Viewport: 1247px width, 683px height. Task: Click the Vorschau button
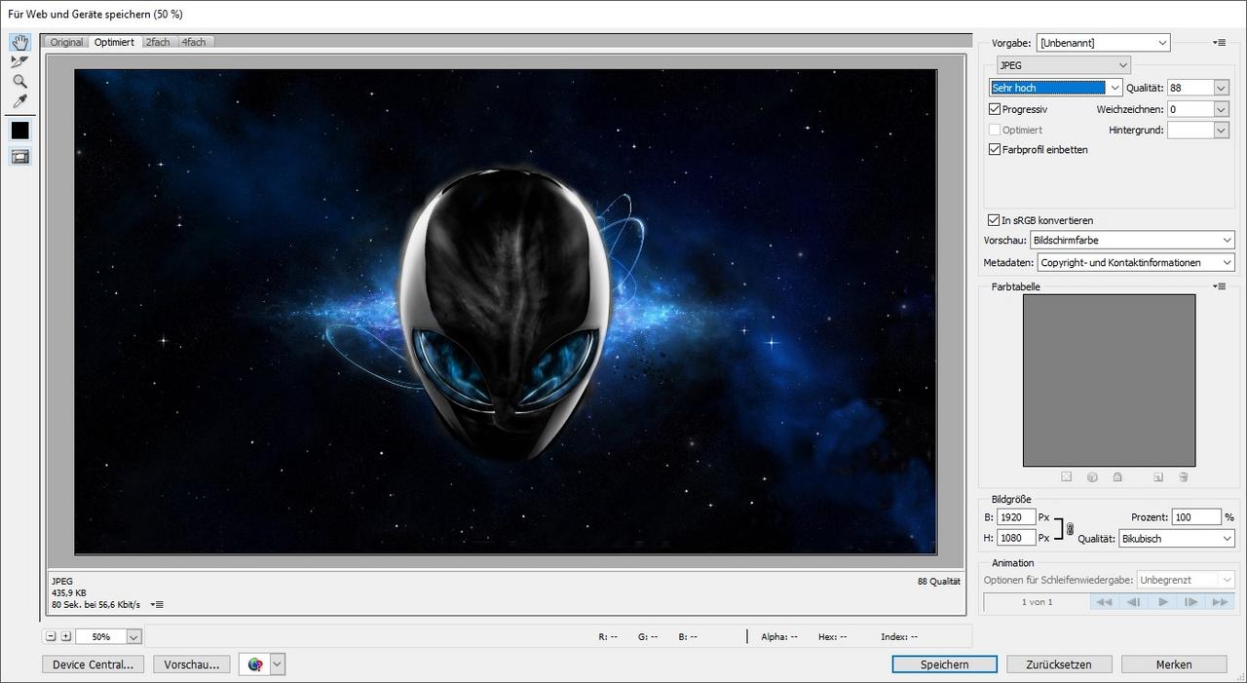(192, 664)
